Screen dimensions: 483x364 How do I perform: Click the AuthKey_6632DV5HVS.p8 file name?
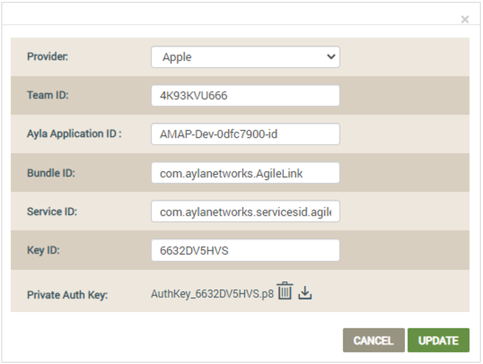pos(212,294)
